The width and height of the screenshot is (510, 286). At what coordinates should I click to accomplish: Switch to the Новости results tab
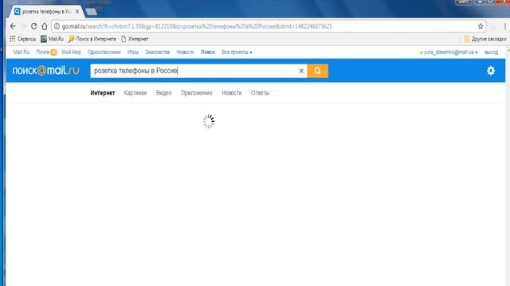point(232,93)
